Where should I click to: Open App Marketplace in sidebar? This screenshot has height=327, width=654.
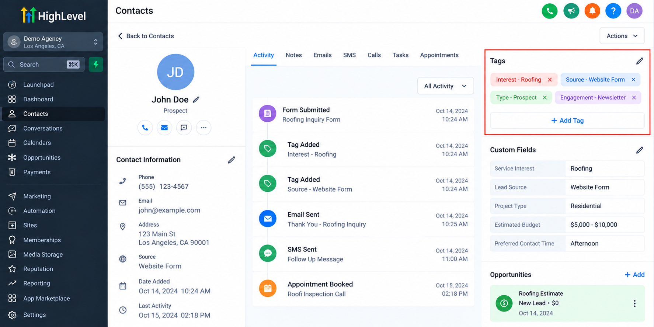click(53, 298)
